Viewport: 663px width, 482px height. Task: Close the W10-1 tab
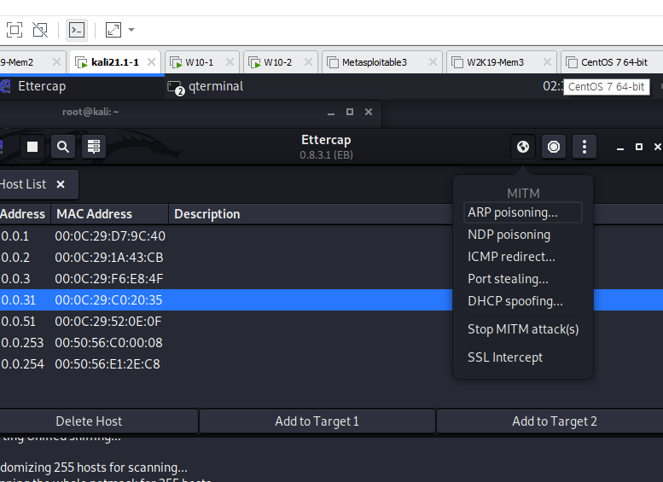pyautogui.click(x=230, y=62)
